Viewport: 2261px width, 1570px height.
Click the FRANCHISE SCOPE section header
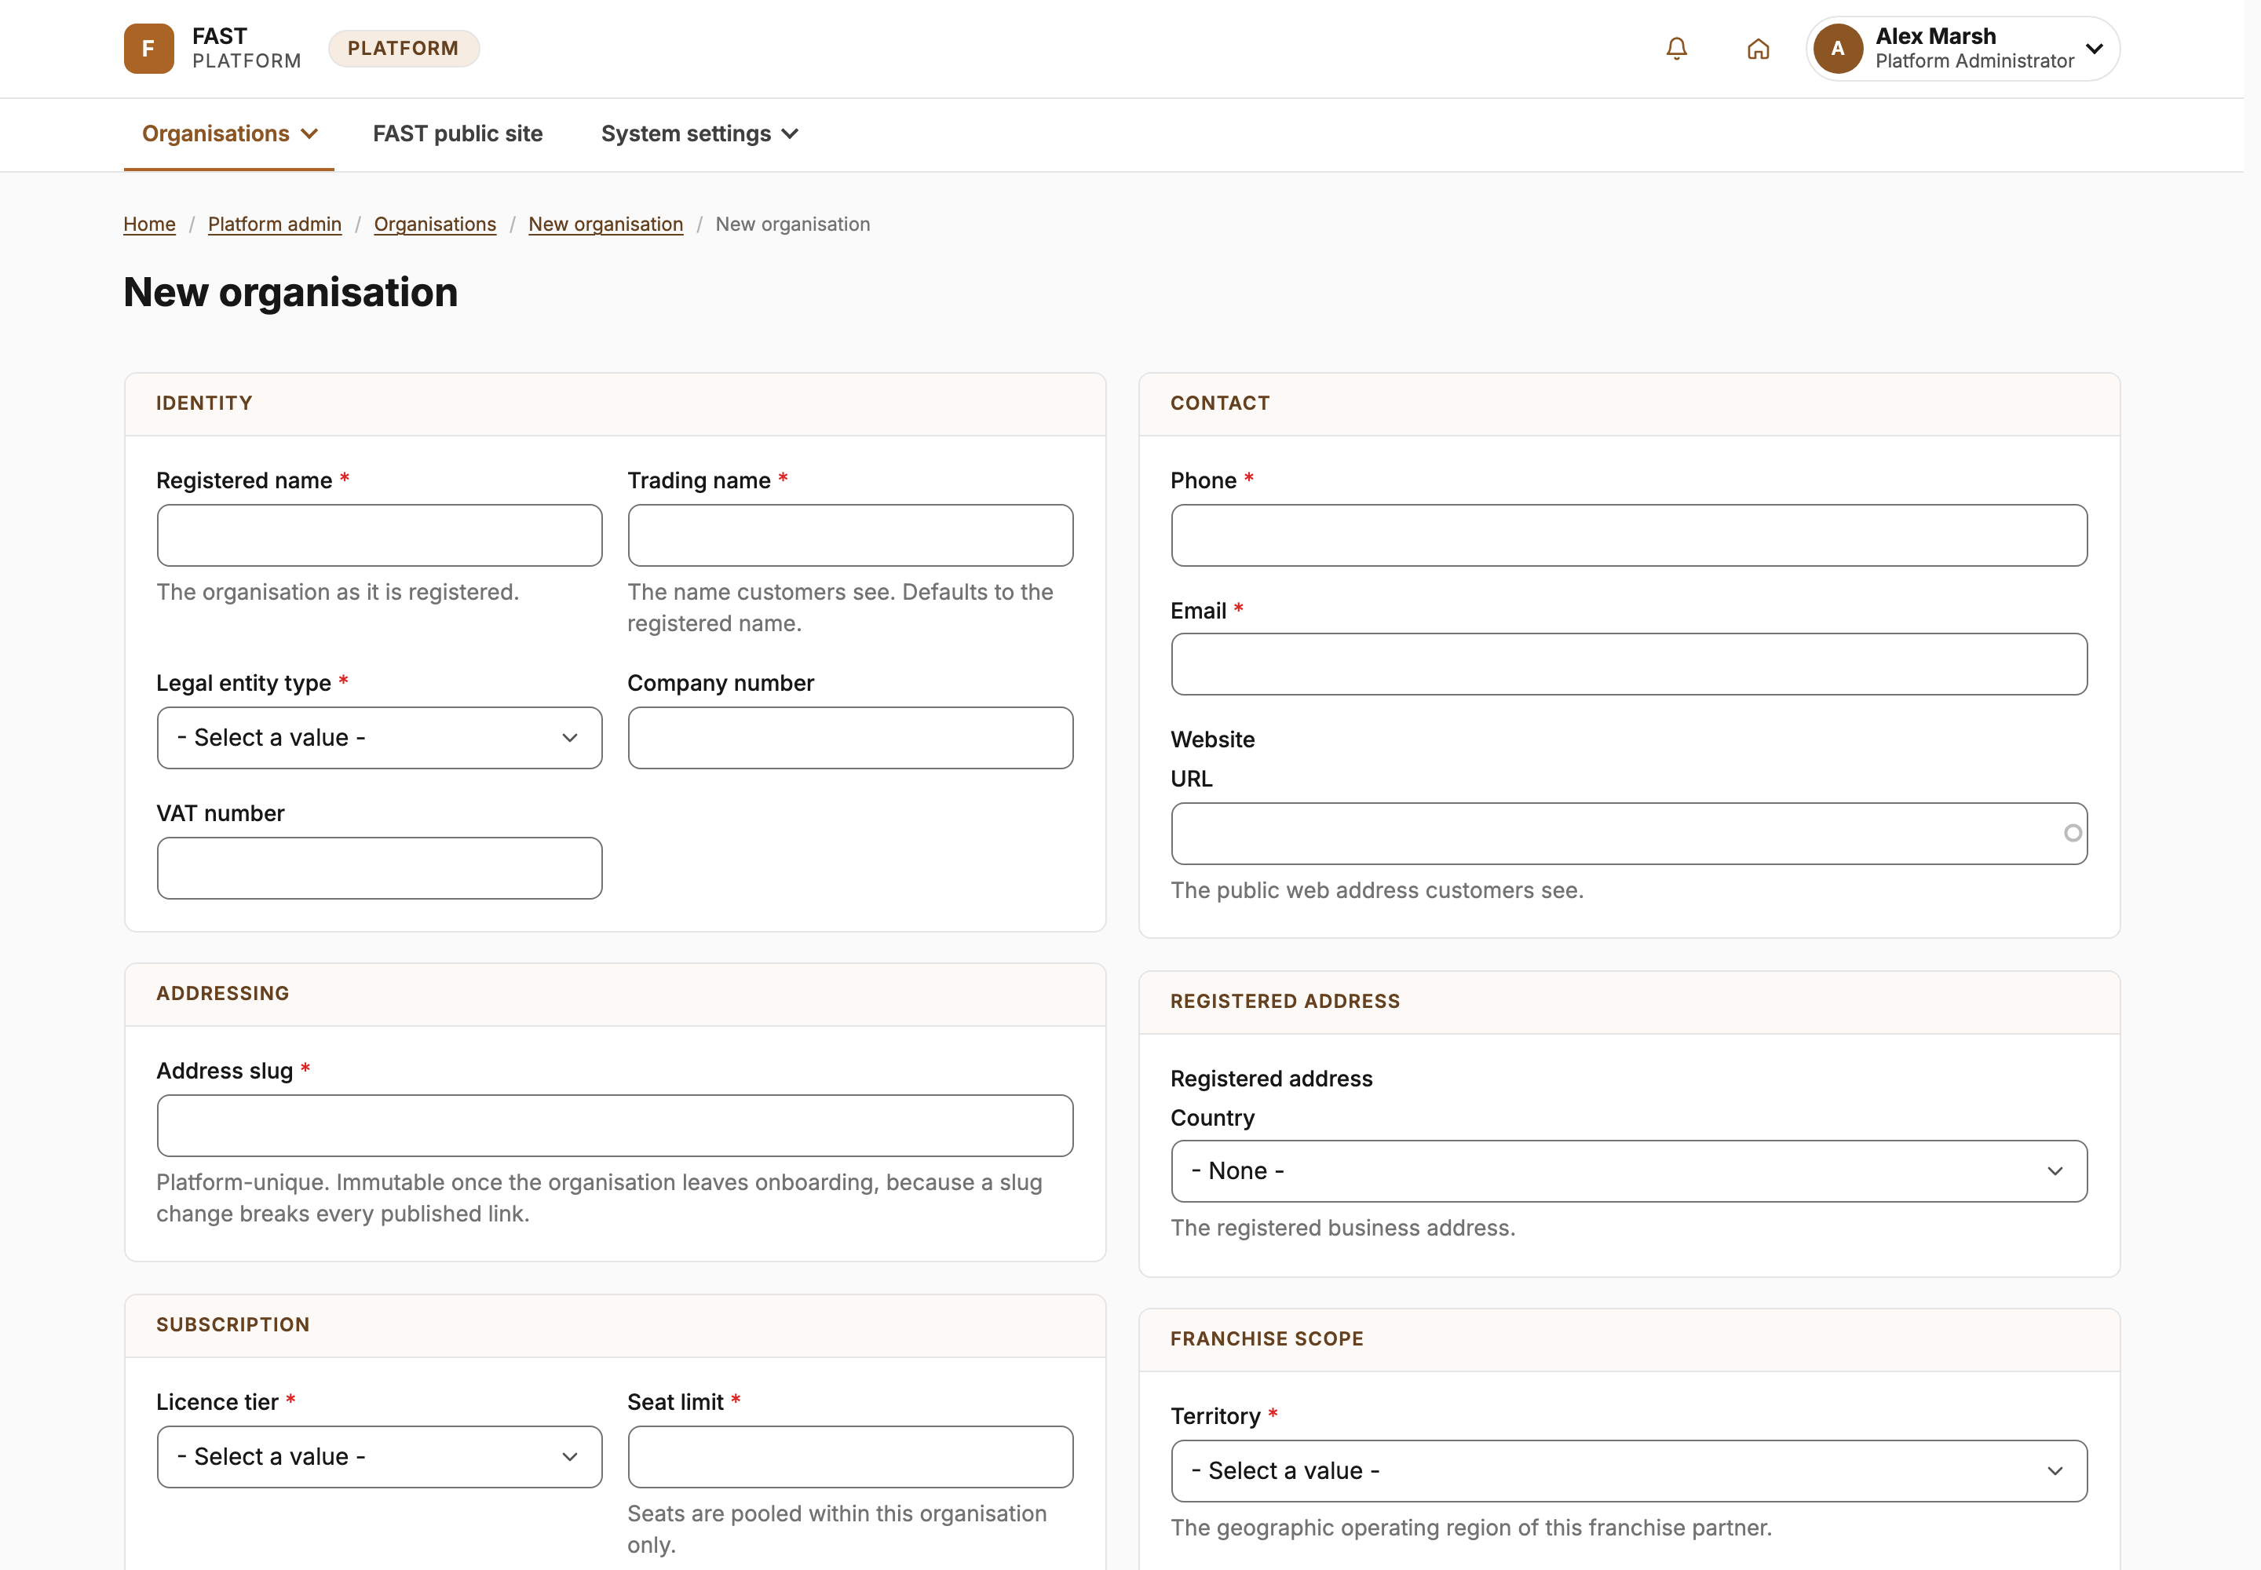(x=1629, y=1340)
